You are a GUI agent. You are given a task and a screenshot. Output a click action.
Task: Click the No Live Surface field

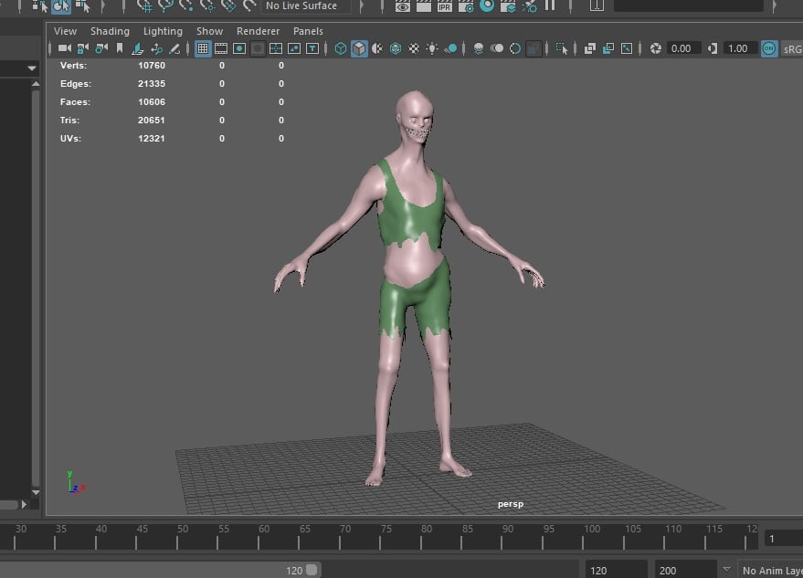(306, 6)
